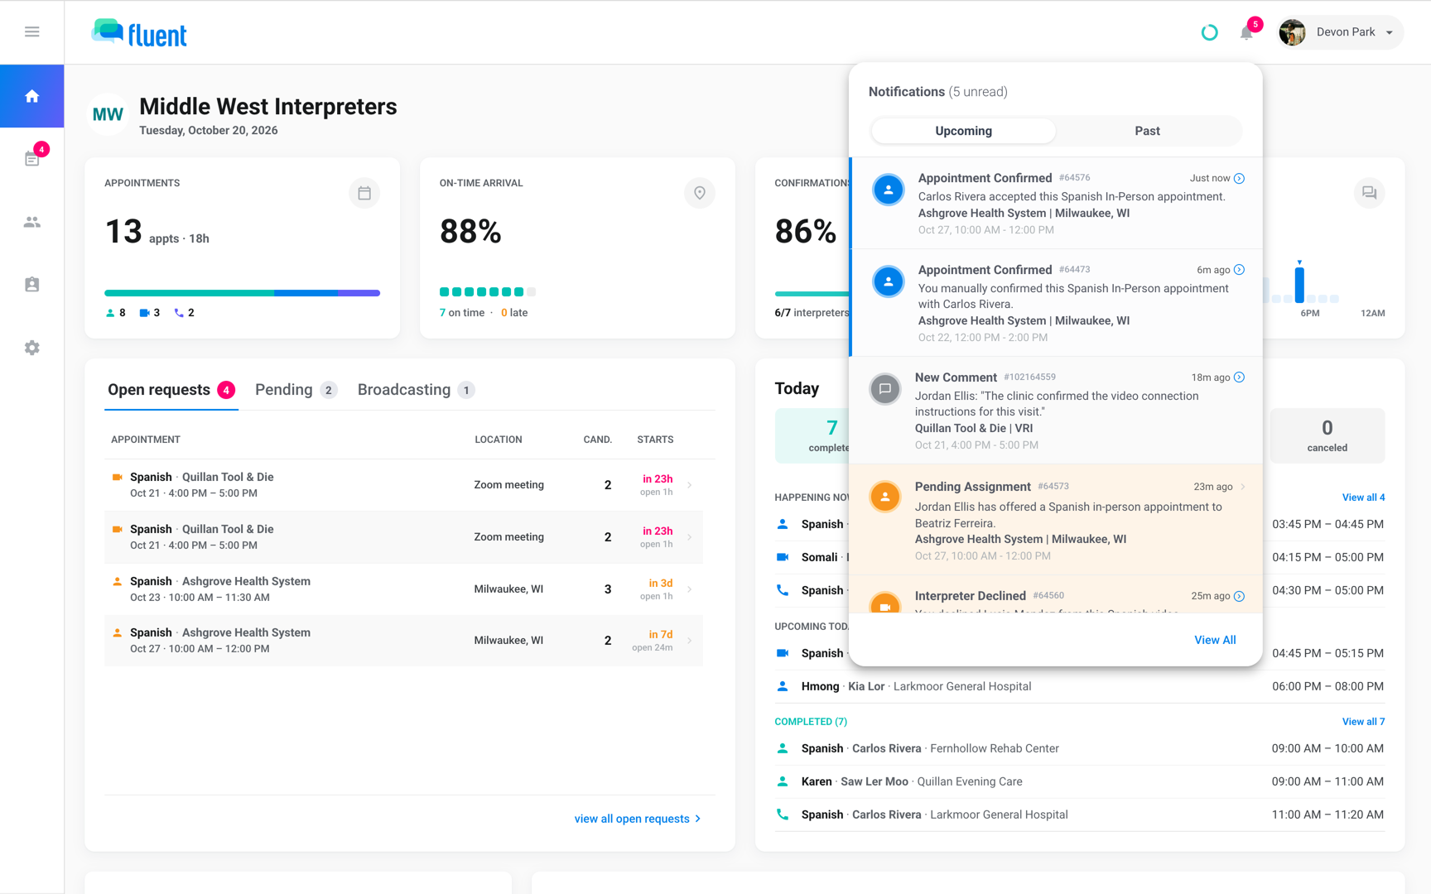Click the clock icon next to 'Just now'
The image size is (1431, 894).
point(1239,179)
